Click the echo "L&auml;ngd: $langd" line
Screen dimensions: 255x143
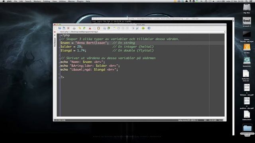[89, 70]
